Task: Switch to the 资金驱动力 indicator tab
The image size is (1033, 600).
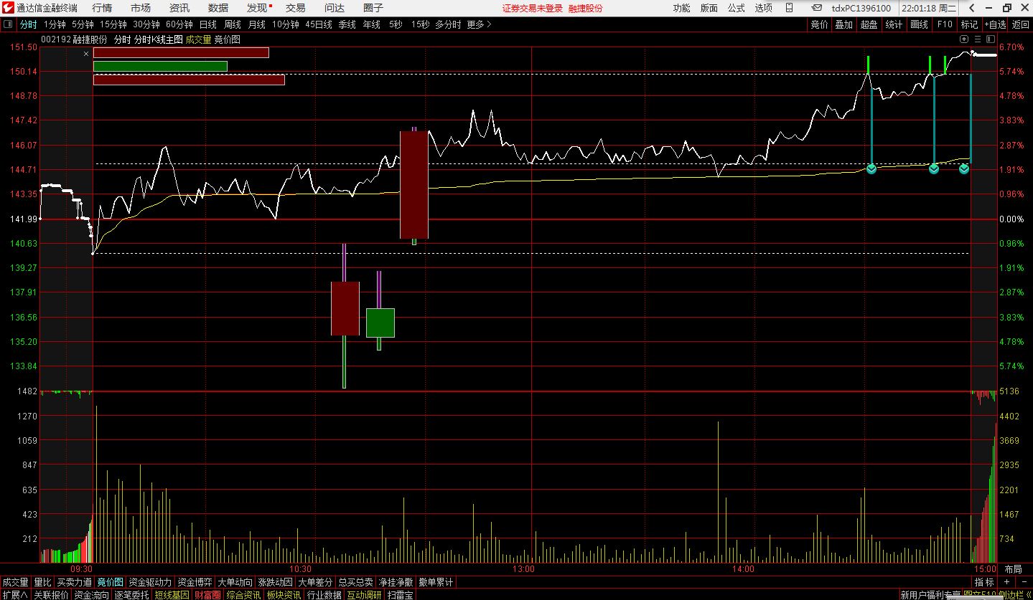Action: click(150, 582)
